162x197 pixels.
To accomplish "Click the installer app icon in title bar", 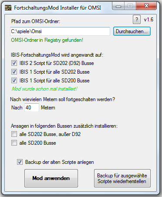I will click(x=8, y=8).
